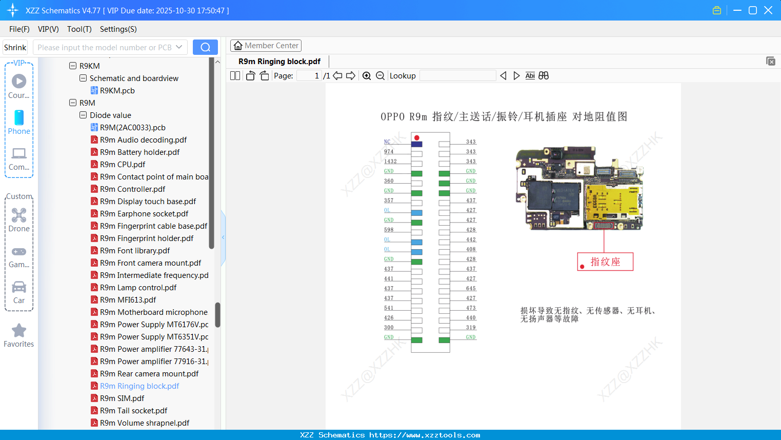Open the Phone schematics category
781x440 pixels.
pos(19,123)
